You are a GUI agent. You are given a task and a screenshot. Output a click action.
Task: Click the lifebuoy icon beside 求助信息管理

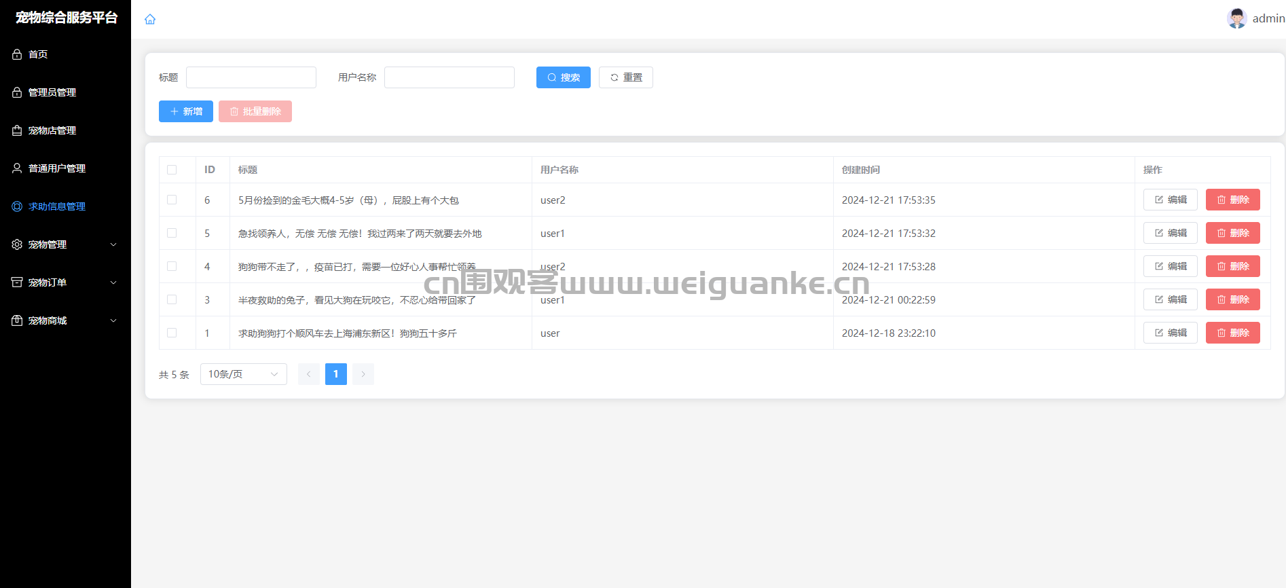pyautogui.click(x=17, y=206)
